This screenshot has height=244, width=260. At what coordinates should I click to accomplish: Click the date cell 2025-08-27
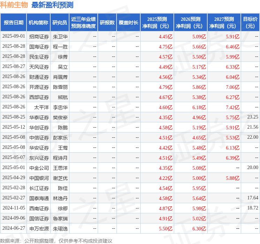pos(14,67)
